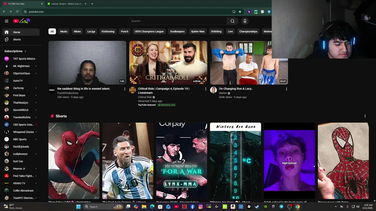The image size is (376, 211).
Task: Select the Live filter chip
Action: pyautogui.click(x=230, y=31)
